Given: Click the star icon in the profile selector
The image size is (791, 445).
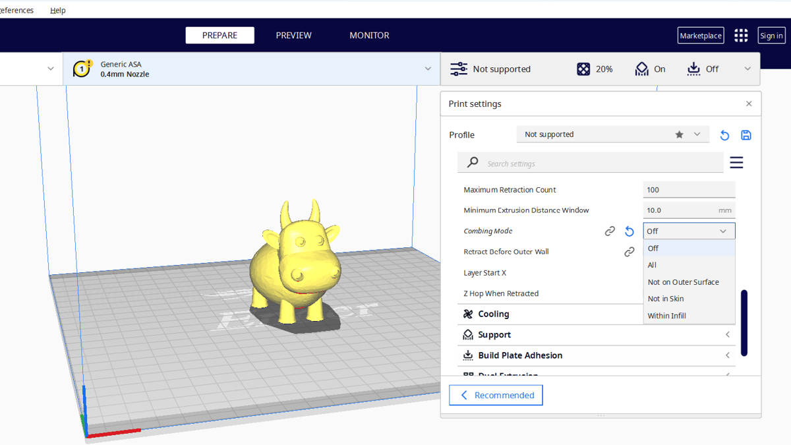Looking at the screenshot, I should [x=679, y=134].
